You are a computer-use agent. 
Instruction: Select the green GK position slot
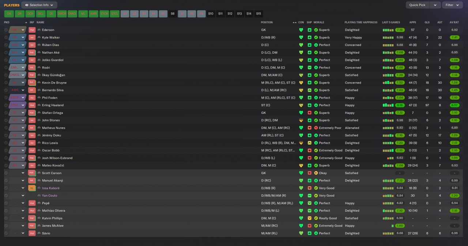(9, 14)
